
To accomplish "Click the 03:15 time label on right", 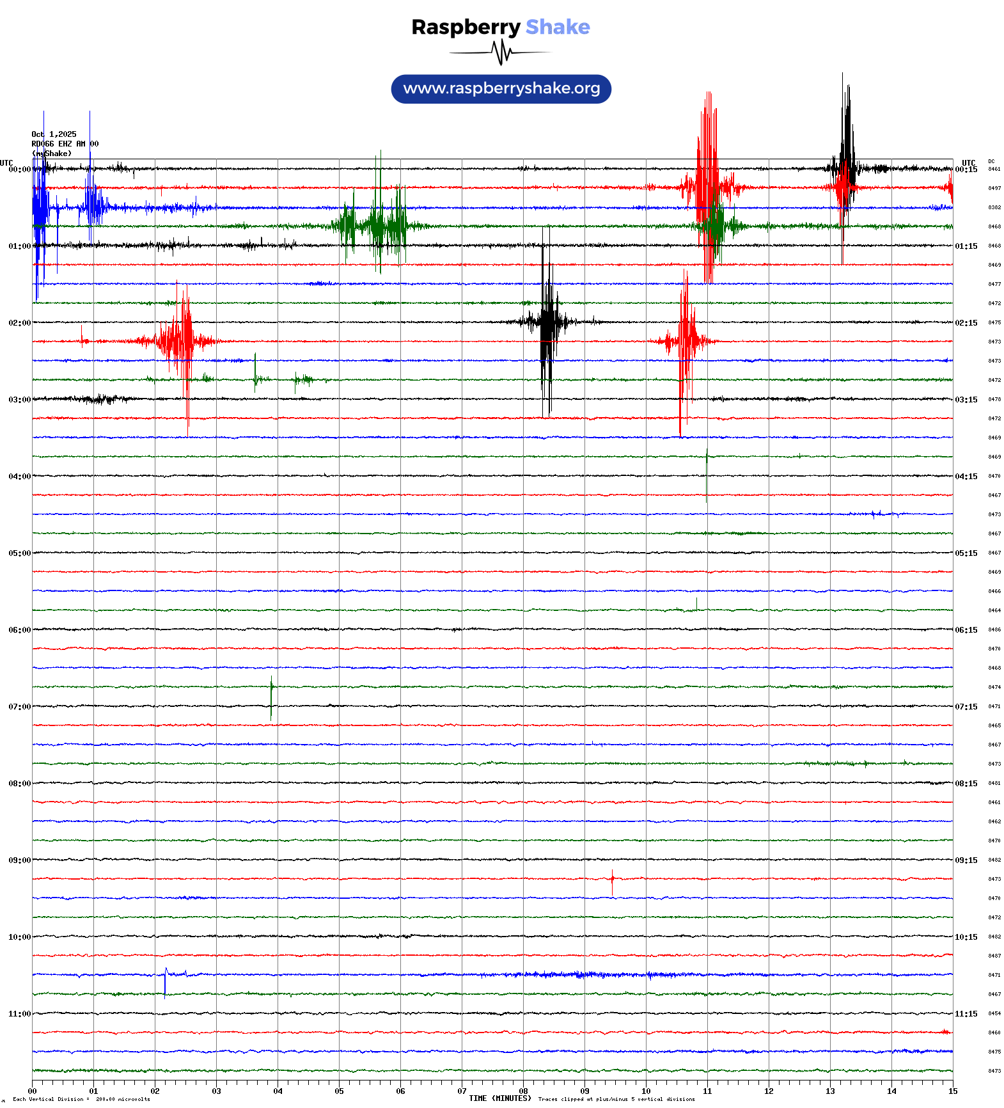I will pos(966,400).
